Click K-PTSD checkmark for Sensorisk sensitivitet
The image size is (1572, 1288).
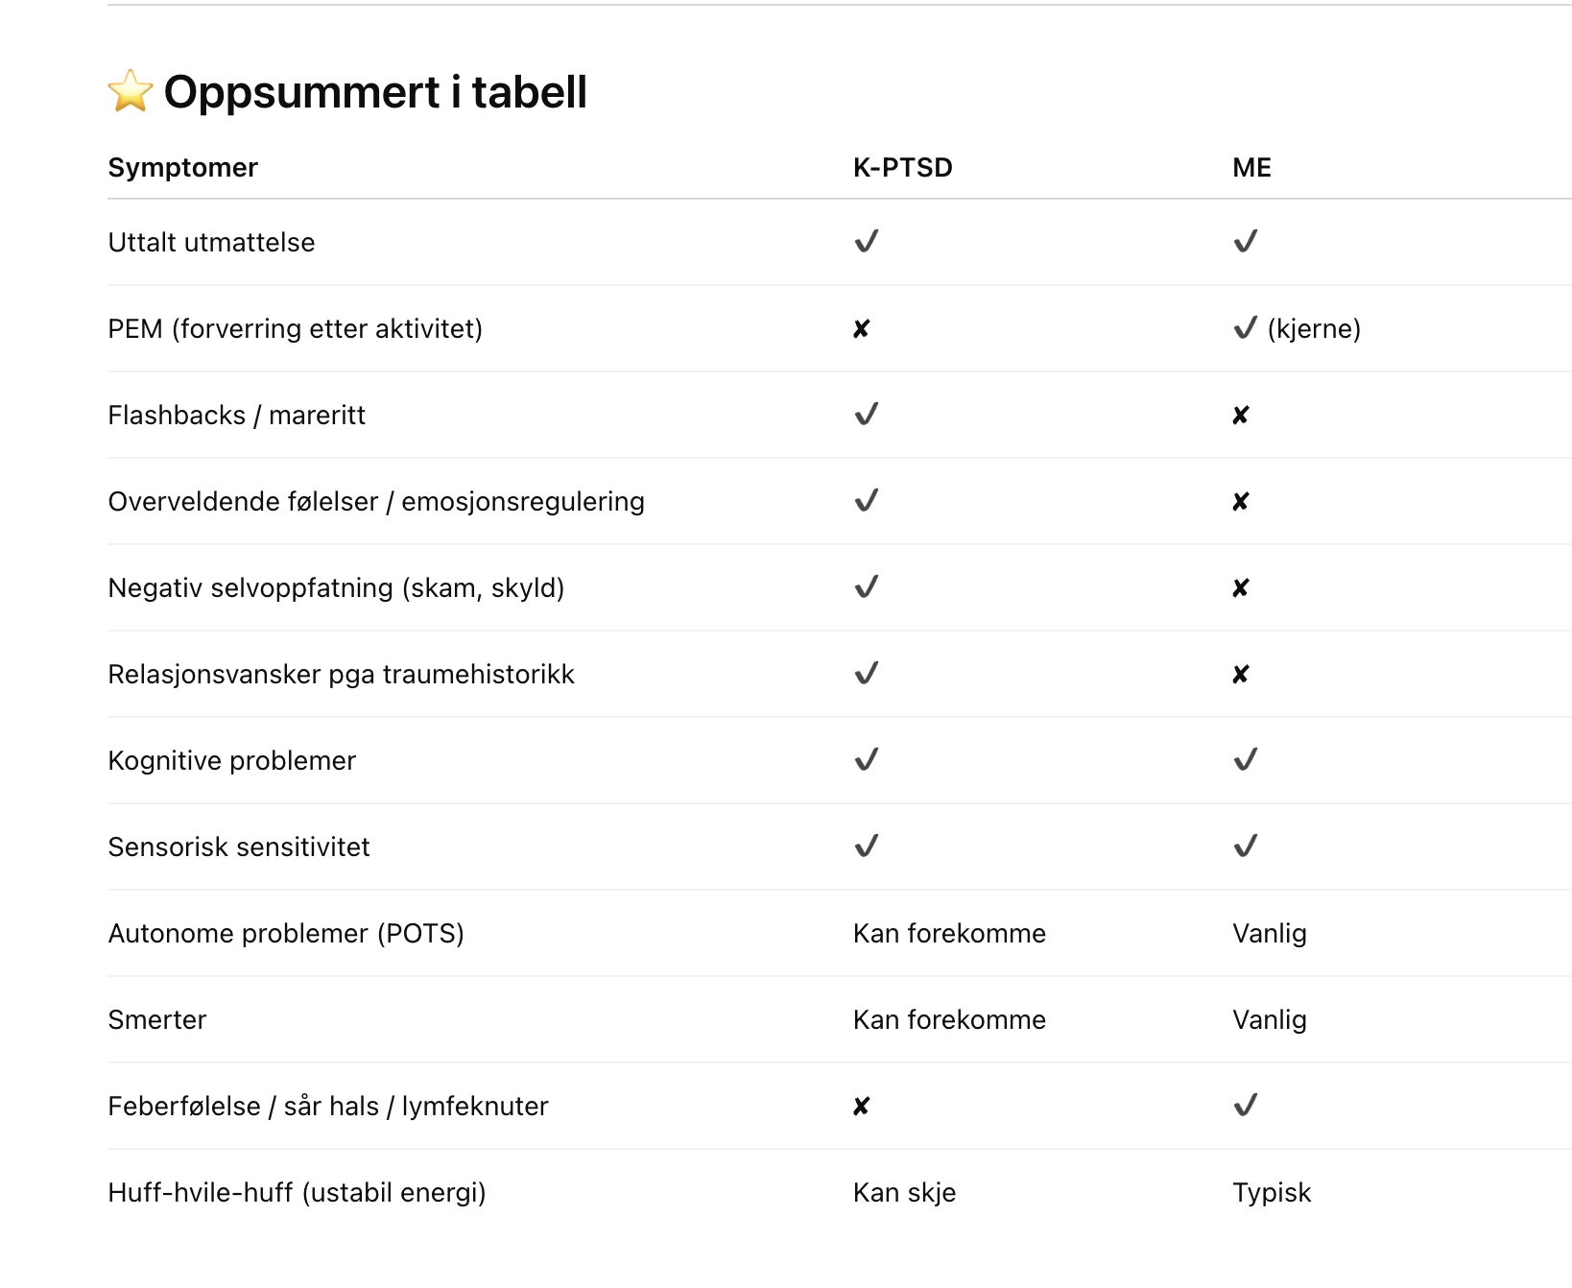click(x=866, y=847)
